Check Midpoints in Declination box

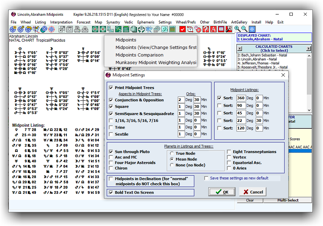111,179
